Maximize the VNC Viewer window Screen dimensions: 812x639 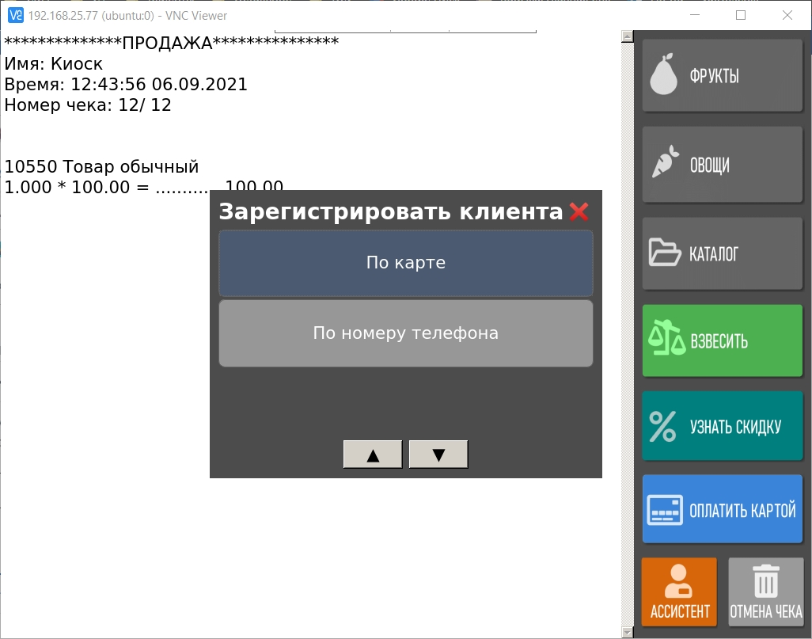(x=741, y=15)
